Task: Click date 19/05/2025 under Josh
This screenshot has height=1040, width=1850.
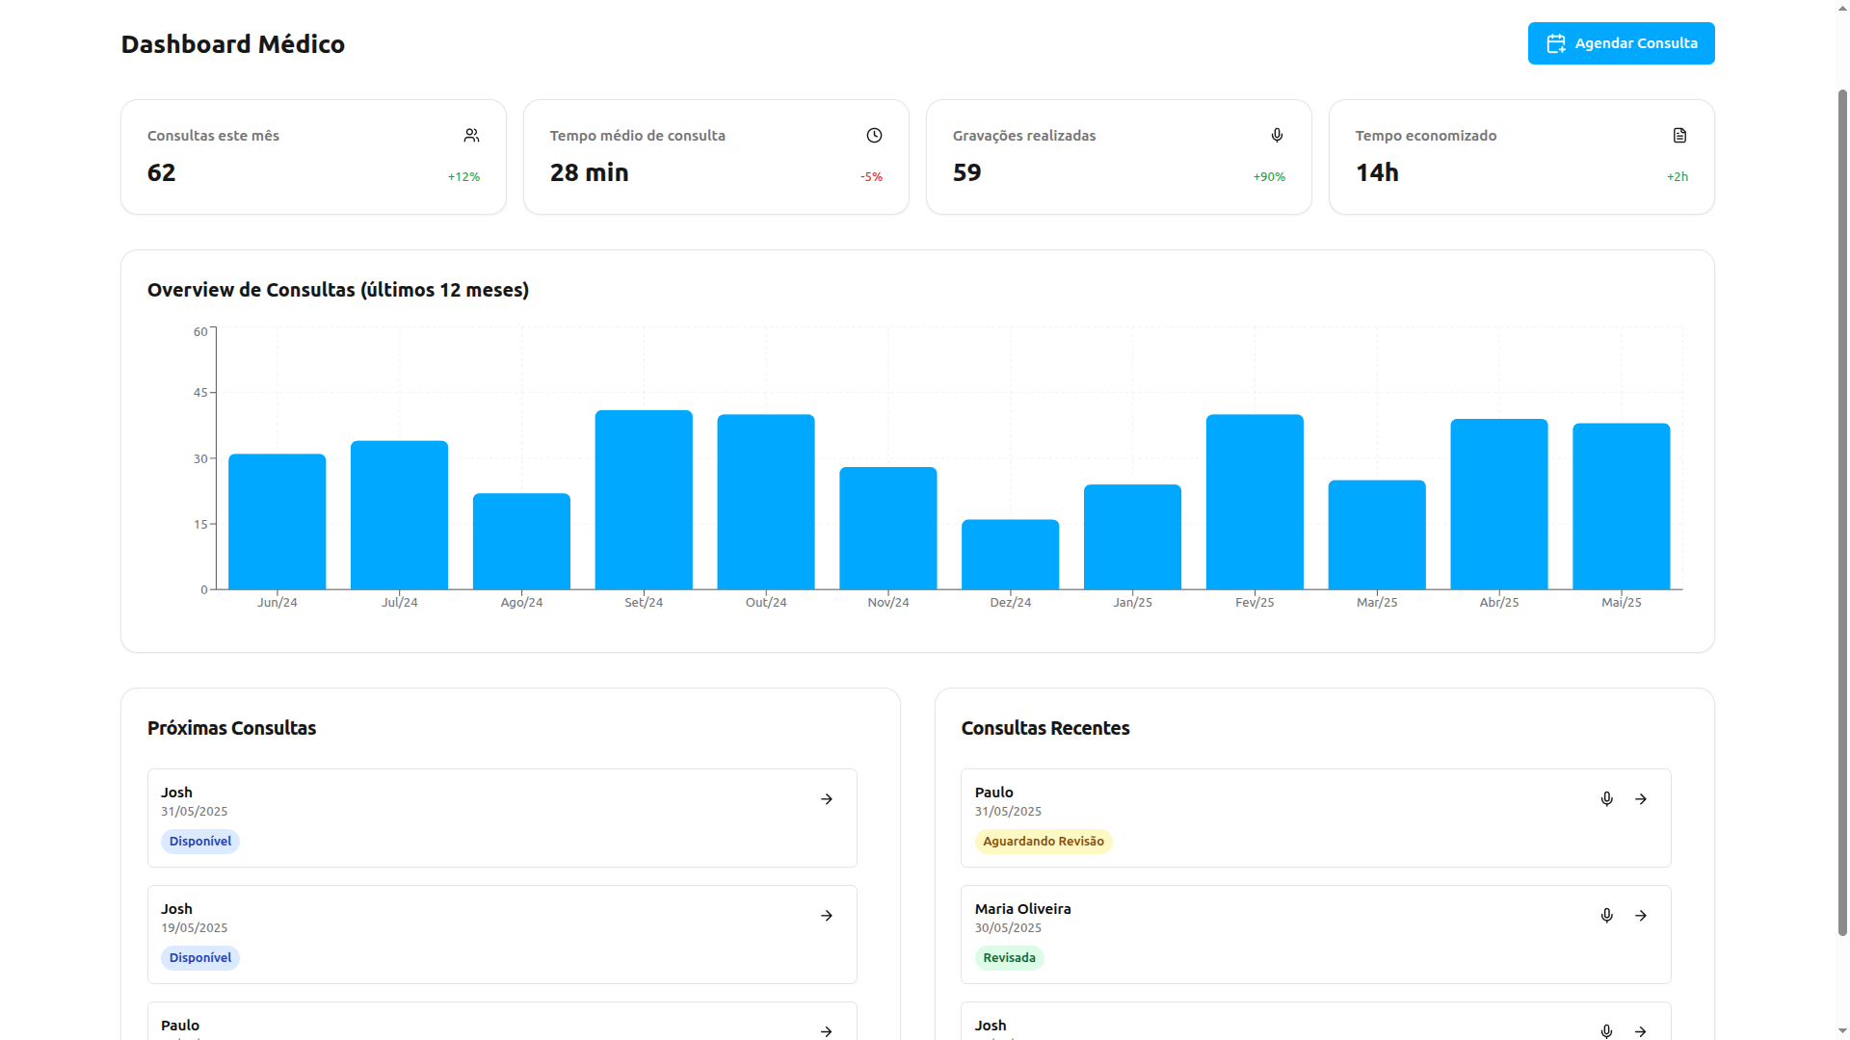Action: pyautogui.click(x=194, y=928)
